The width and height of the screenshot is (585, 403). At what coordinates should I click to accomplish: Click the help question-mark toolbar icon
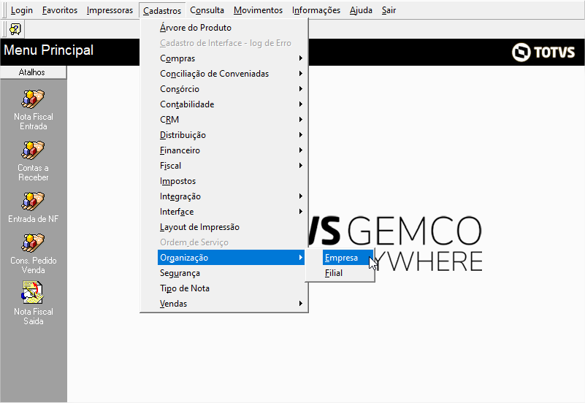point(15,28)
